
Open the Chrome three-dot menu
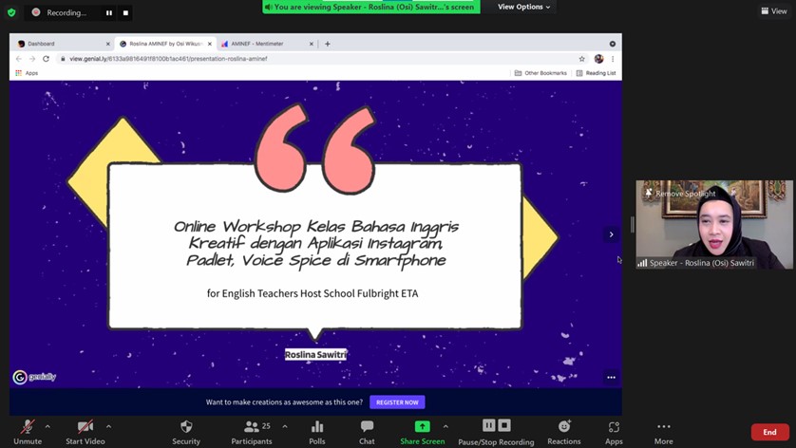point(613,59)
